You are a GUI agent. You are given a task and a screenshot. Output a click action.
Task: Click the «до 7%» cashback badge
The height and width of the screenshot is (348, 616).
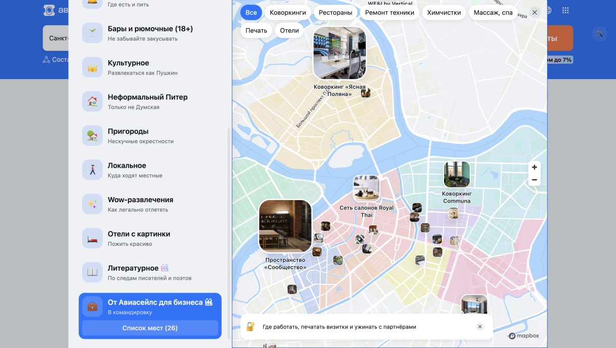pos(560,60)
